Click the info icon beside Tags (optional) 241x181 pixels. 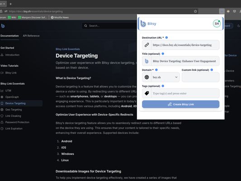click(x=163, y=86)
